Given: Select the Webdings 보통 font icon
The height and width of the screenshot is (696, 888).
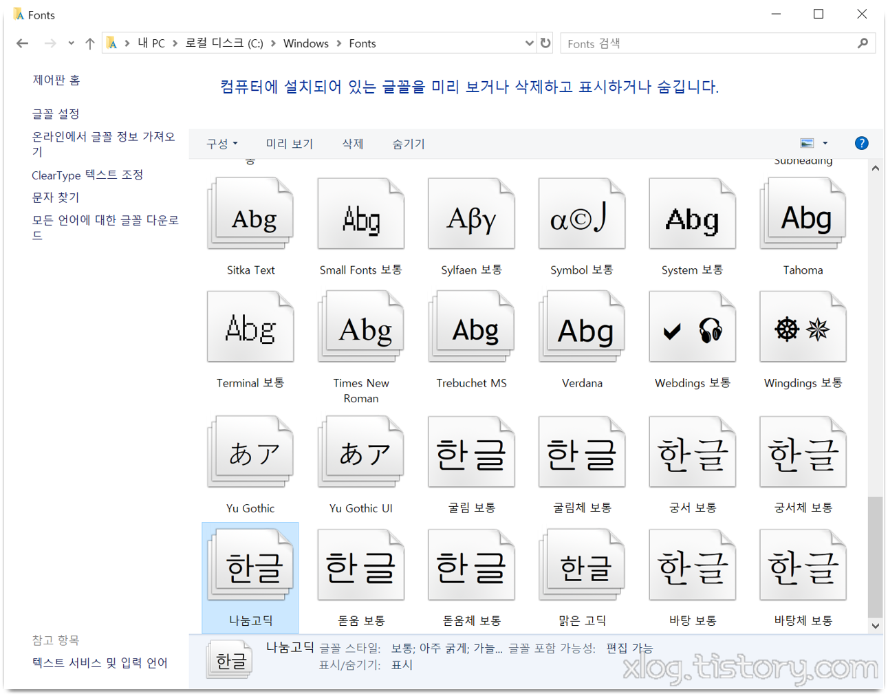Looking at the screenshot, I should 693,327.
